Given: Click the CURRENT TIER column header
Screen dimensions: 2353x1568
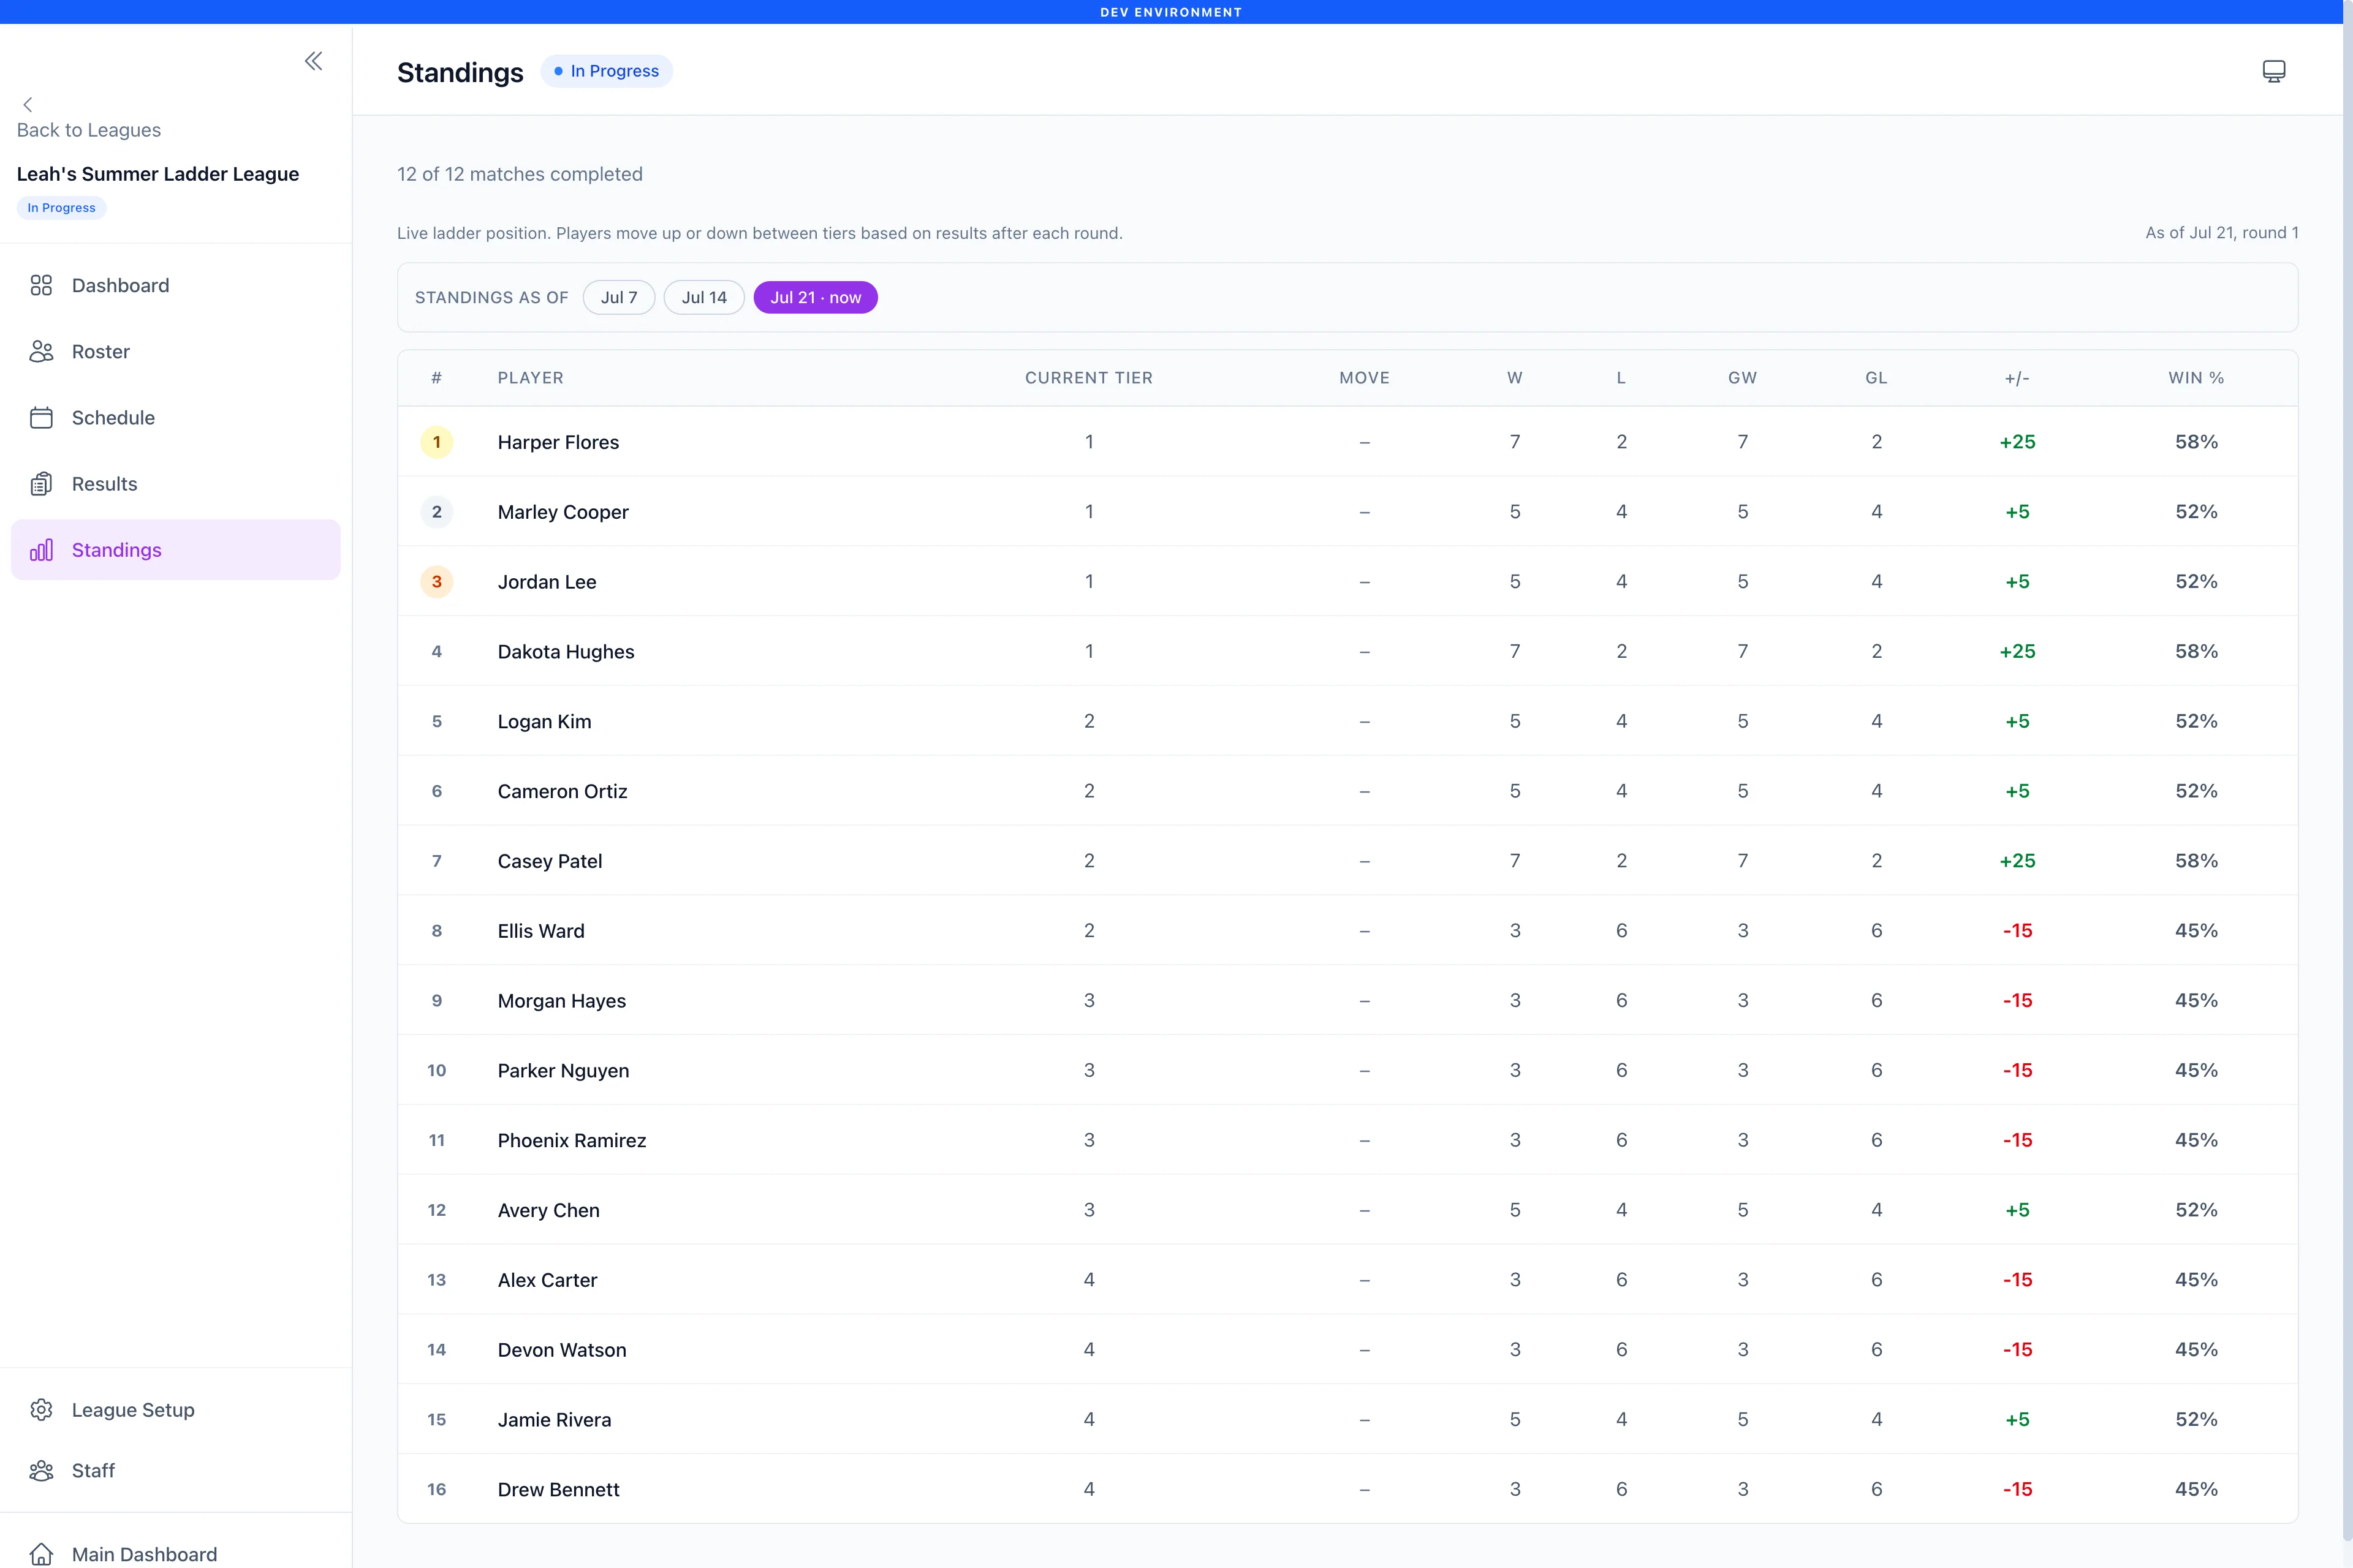Looking at the screenshot, I should 1088,378.
